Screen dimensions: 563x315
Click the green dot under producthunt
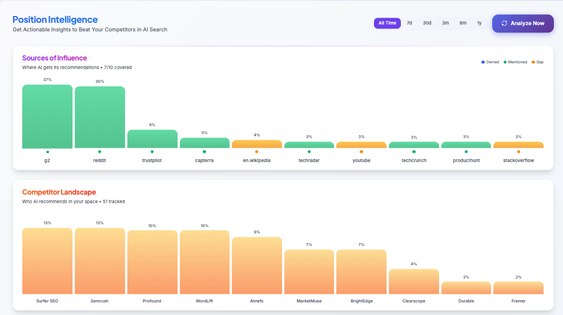pyautogui.click(x=466, y=152)
